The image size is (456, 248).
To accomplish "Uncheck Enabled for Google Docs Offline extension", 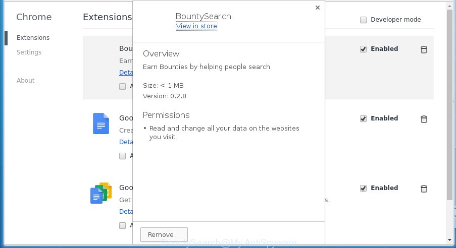I will pos(363,188).
